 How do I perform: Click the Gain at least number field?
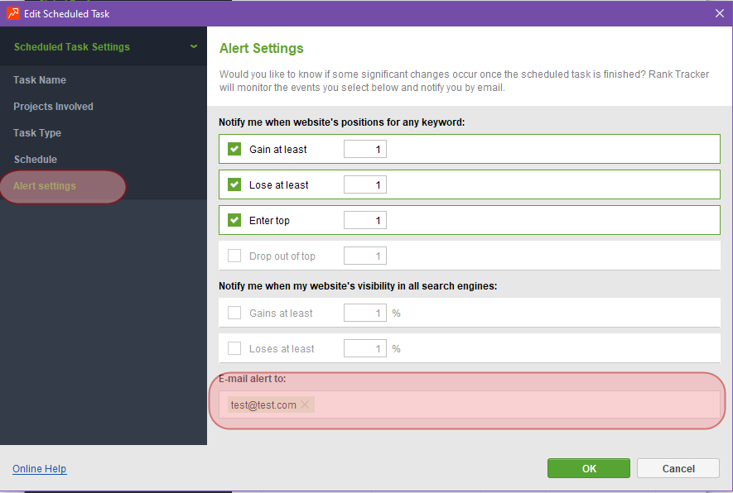pyautogui.click(x=365, y=149)
